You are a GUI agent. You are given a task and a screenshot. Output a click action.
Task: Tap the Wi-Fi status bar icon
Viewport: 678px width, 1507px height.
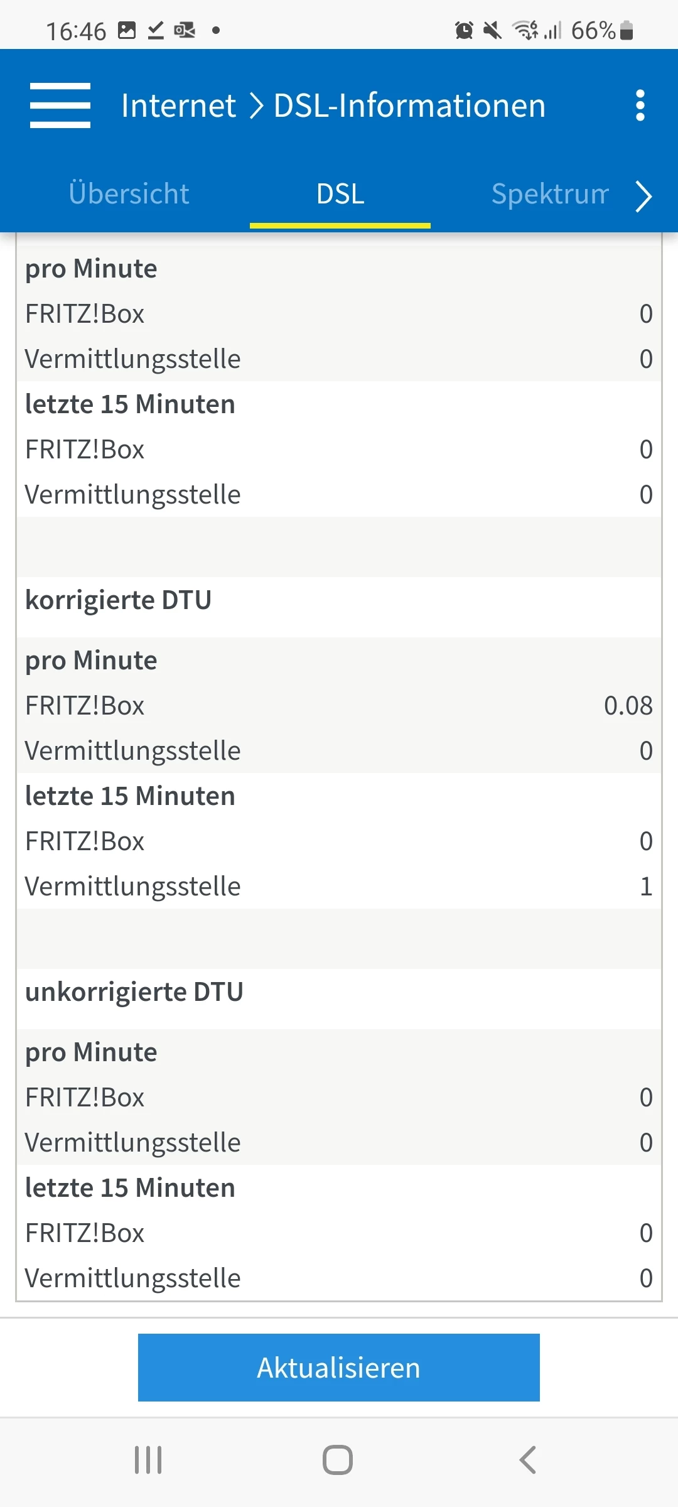pos(525,30)
